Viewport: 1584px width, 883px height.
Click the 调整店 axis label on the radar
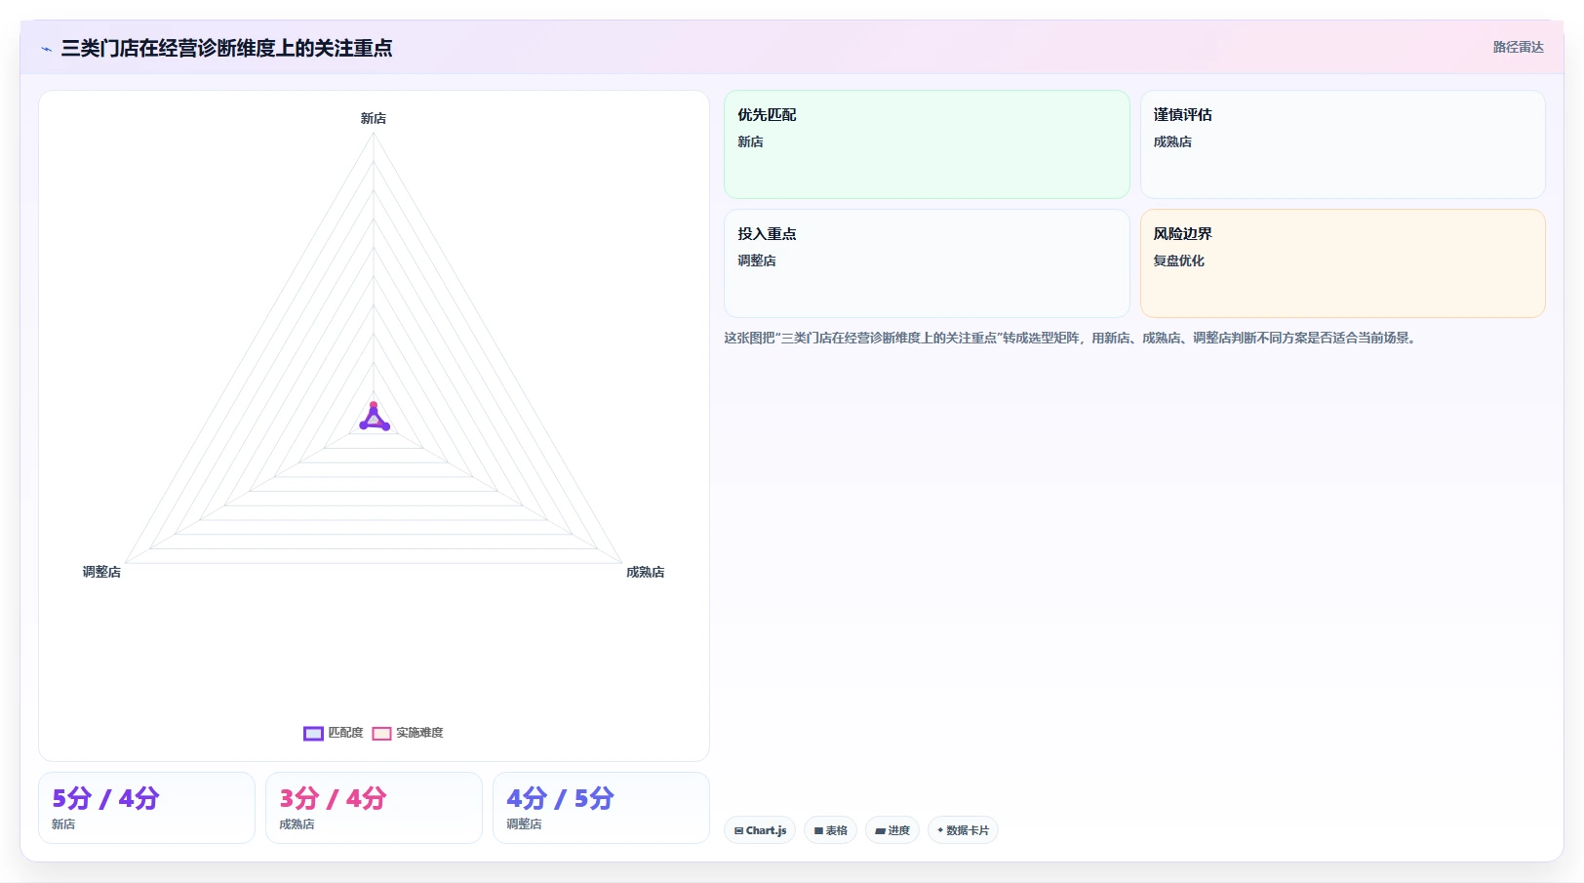pos(101,572)
